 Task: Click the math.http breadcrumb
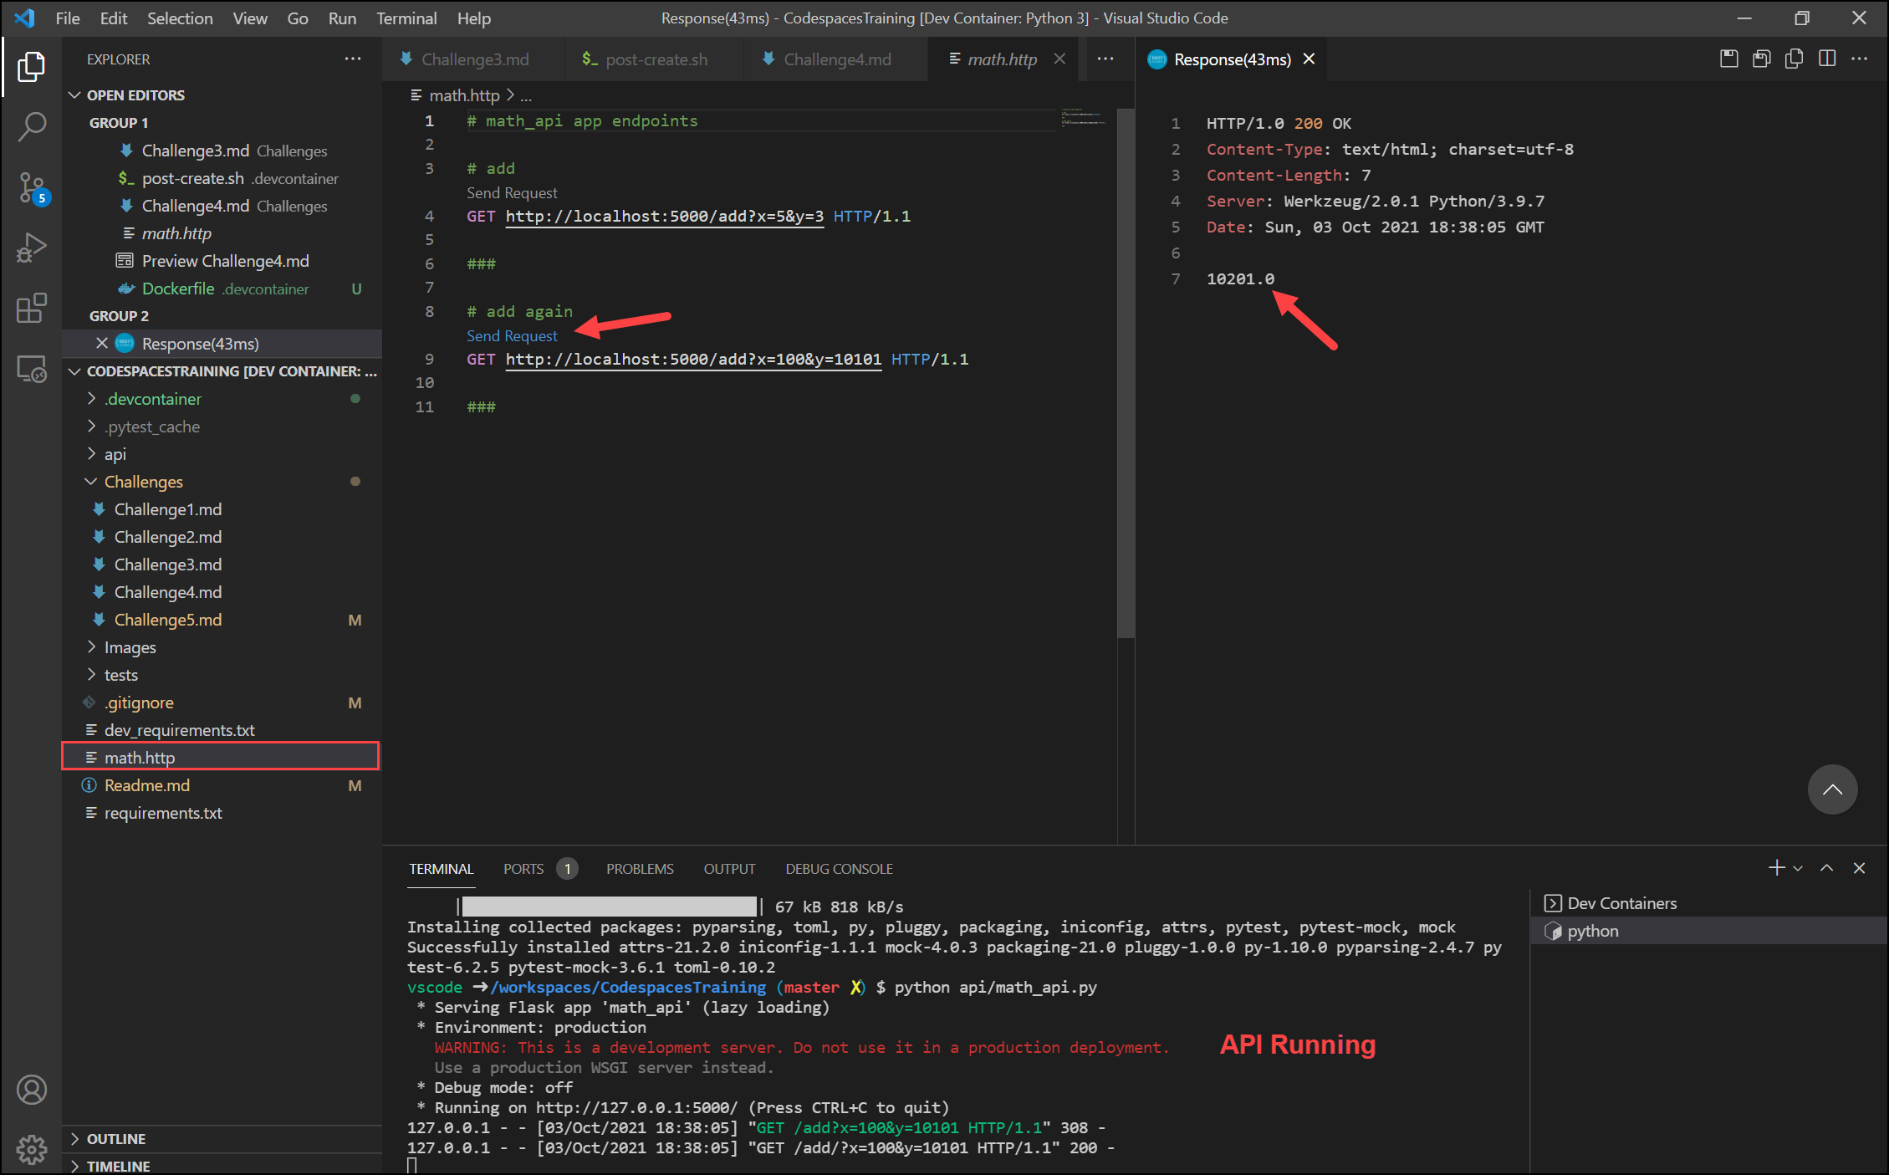coord(464,95)
